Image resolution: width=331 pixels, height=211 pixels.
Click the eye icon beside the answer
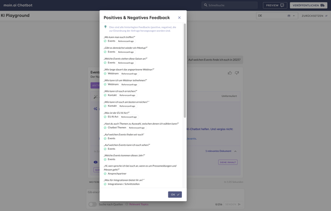(x=95, y=162)
